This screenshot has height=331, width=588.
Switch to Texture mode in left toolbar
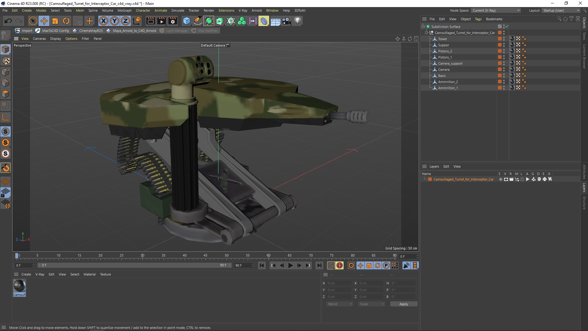coord(6,61)
